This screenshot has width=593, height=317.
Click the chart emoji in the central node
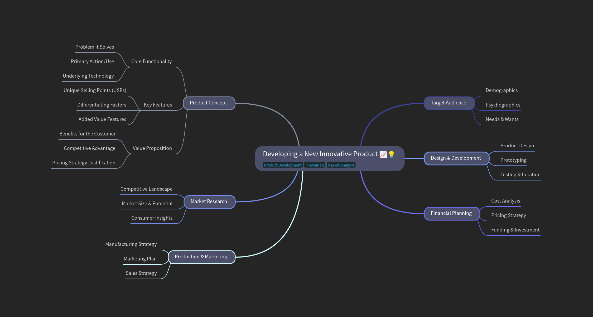pyautogui.click(x=383, y=154)
